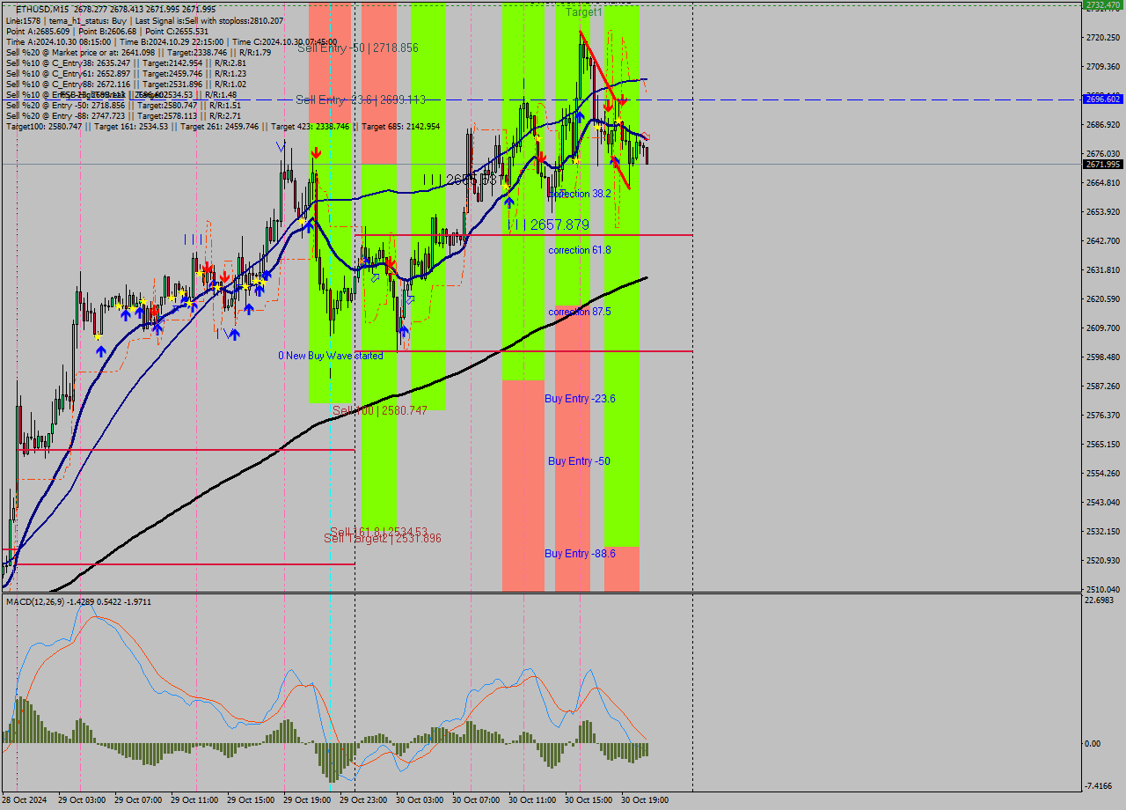The height and width of the screenshot is (810, 1126).
Task: Click the '0 New Buy Wave started' label
Action: (331, 356)
